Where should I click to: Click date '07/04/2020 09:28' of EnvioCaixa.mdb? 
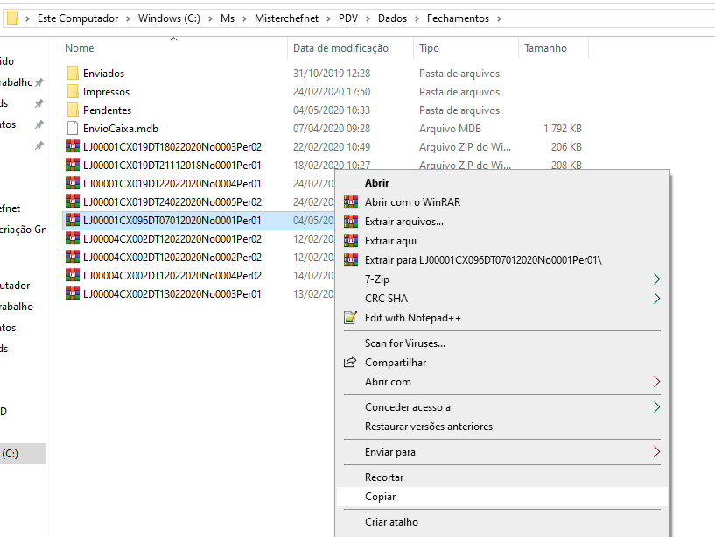(x=332, y=129)
